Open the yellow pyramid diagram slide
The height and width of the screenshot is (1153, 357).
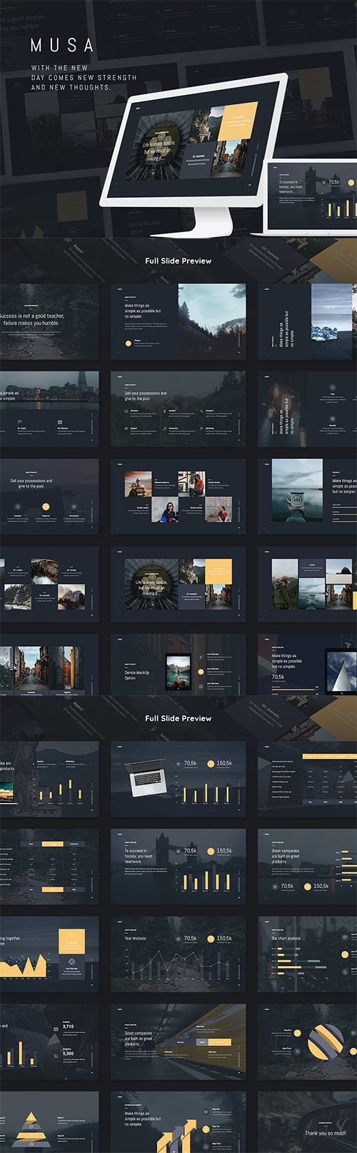pos(49,1122)
